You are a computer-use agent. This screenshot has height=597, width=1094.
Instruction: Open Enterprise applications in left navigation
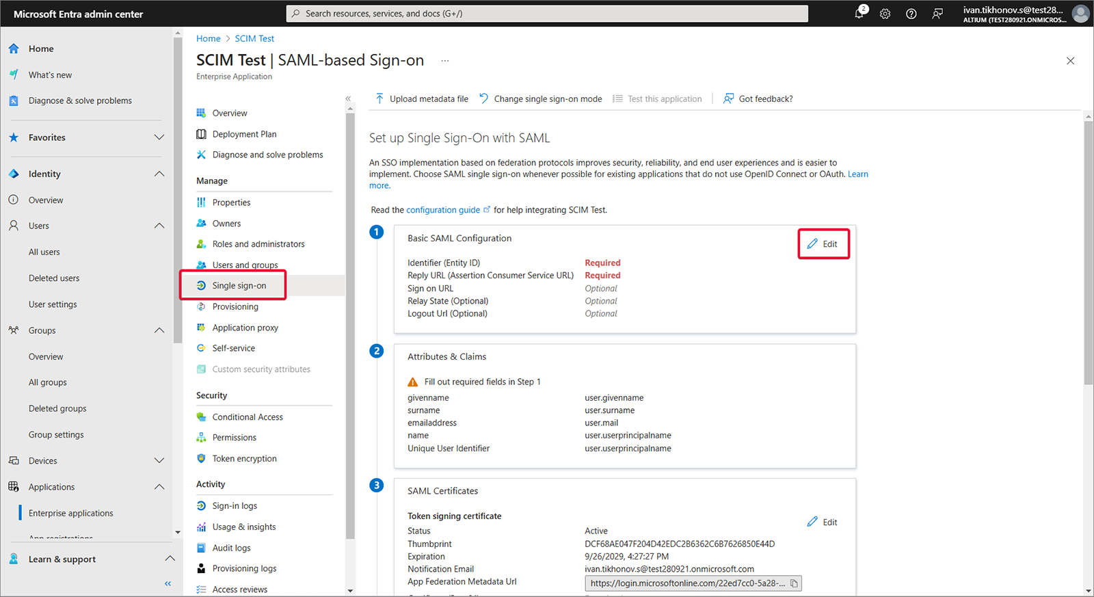tap(71, 513)
